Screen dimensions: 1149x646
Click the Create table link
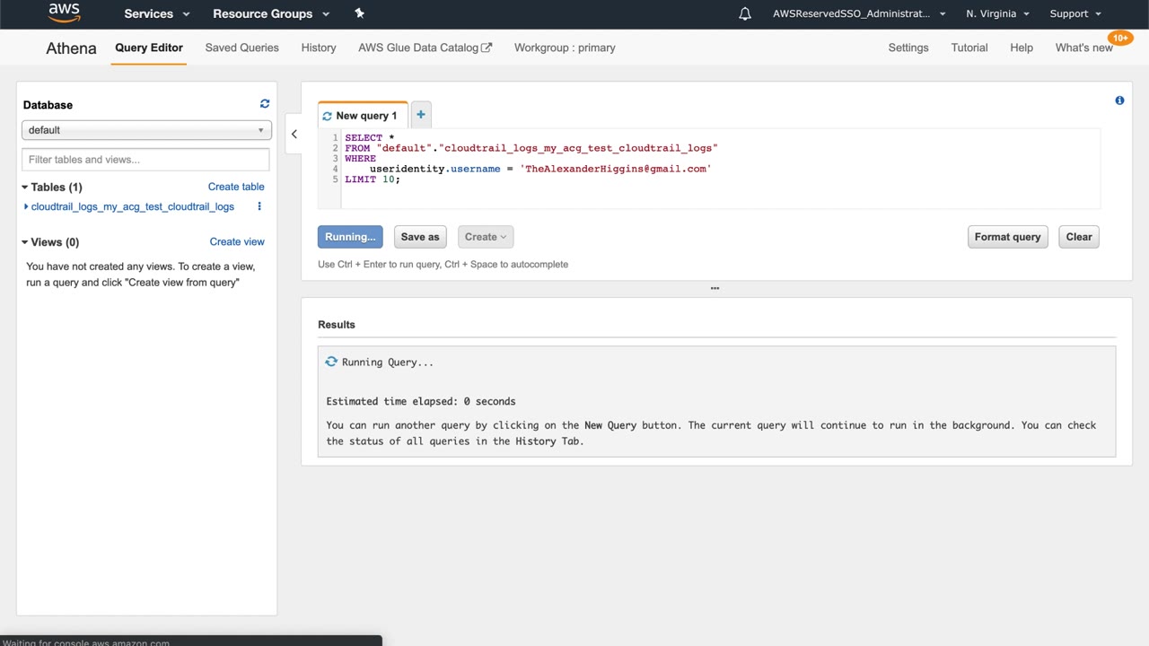click(x=236, y=187)
